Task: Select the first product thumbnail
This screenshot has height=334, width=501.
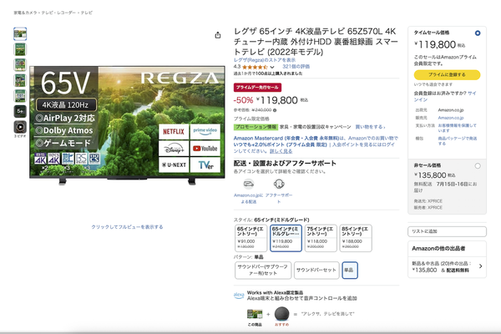Action: (x=20, y=34)
